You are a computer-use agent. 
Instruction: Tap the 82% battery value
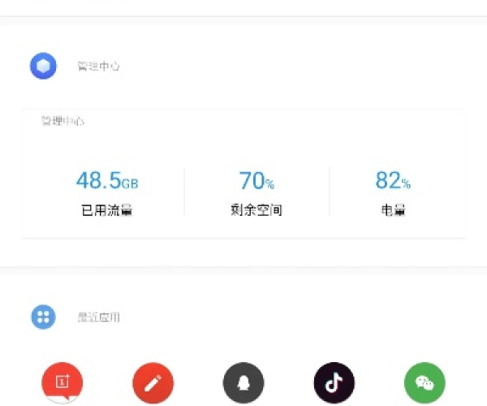point(393,180)
